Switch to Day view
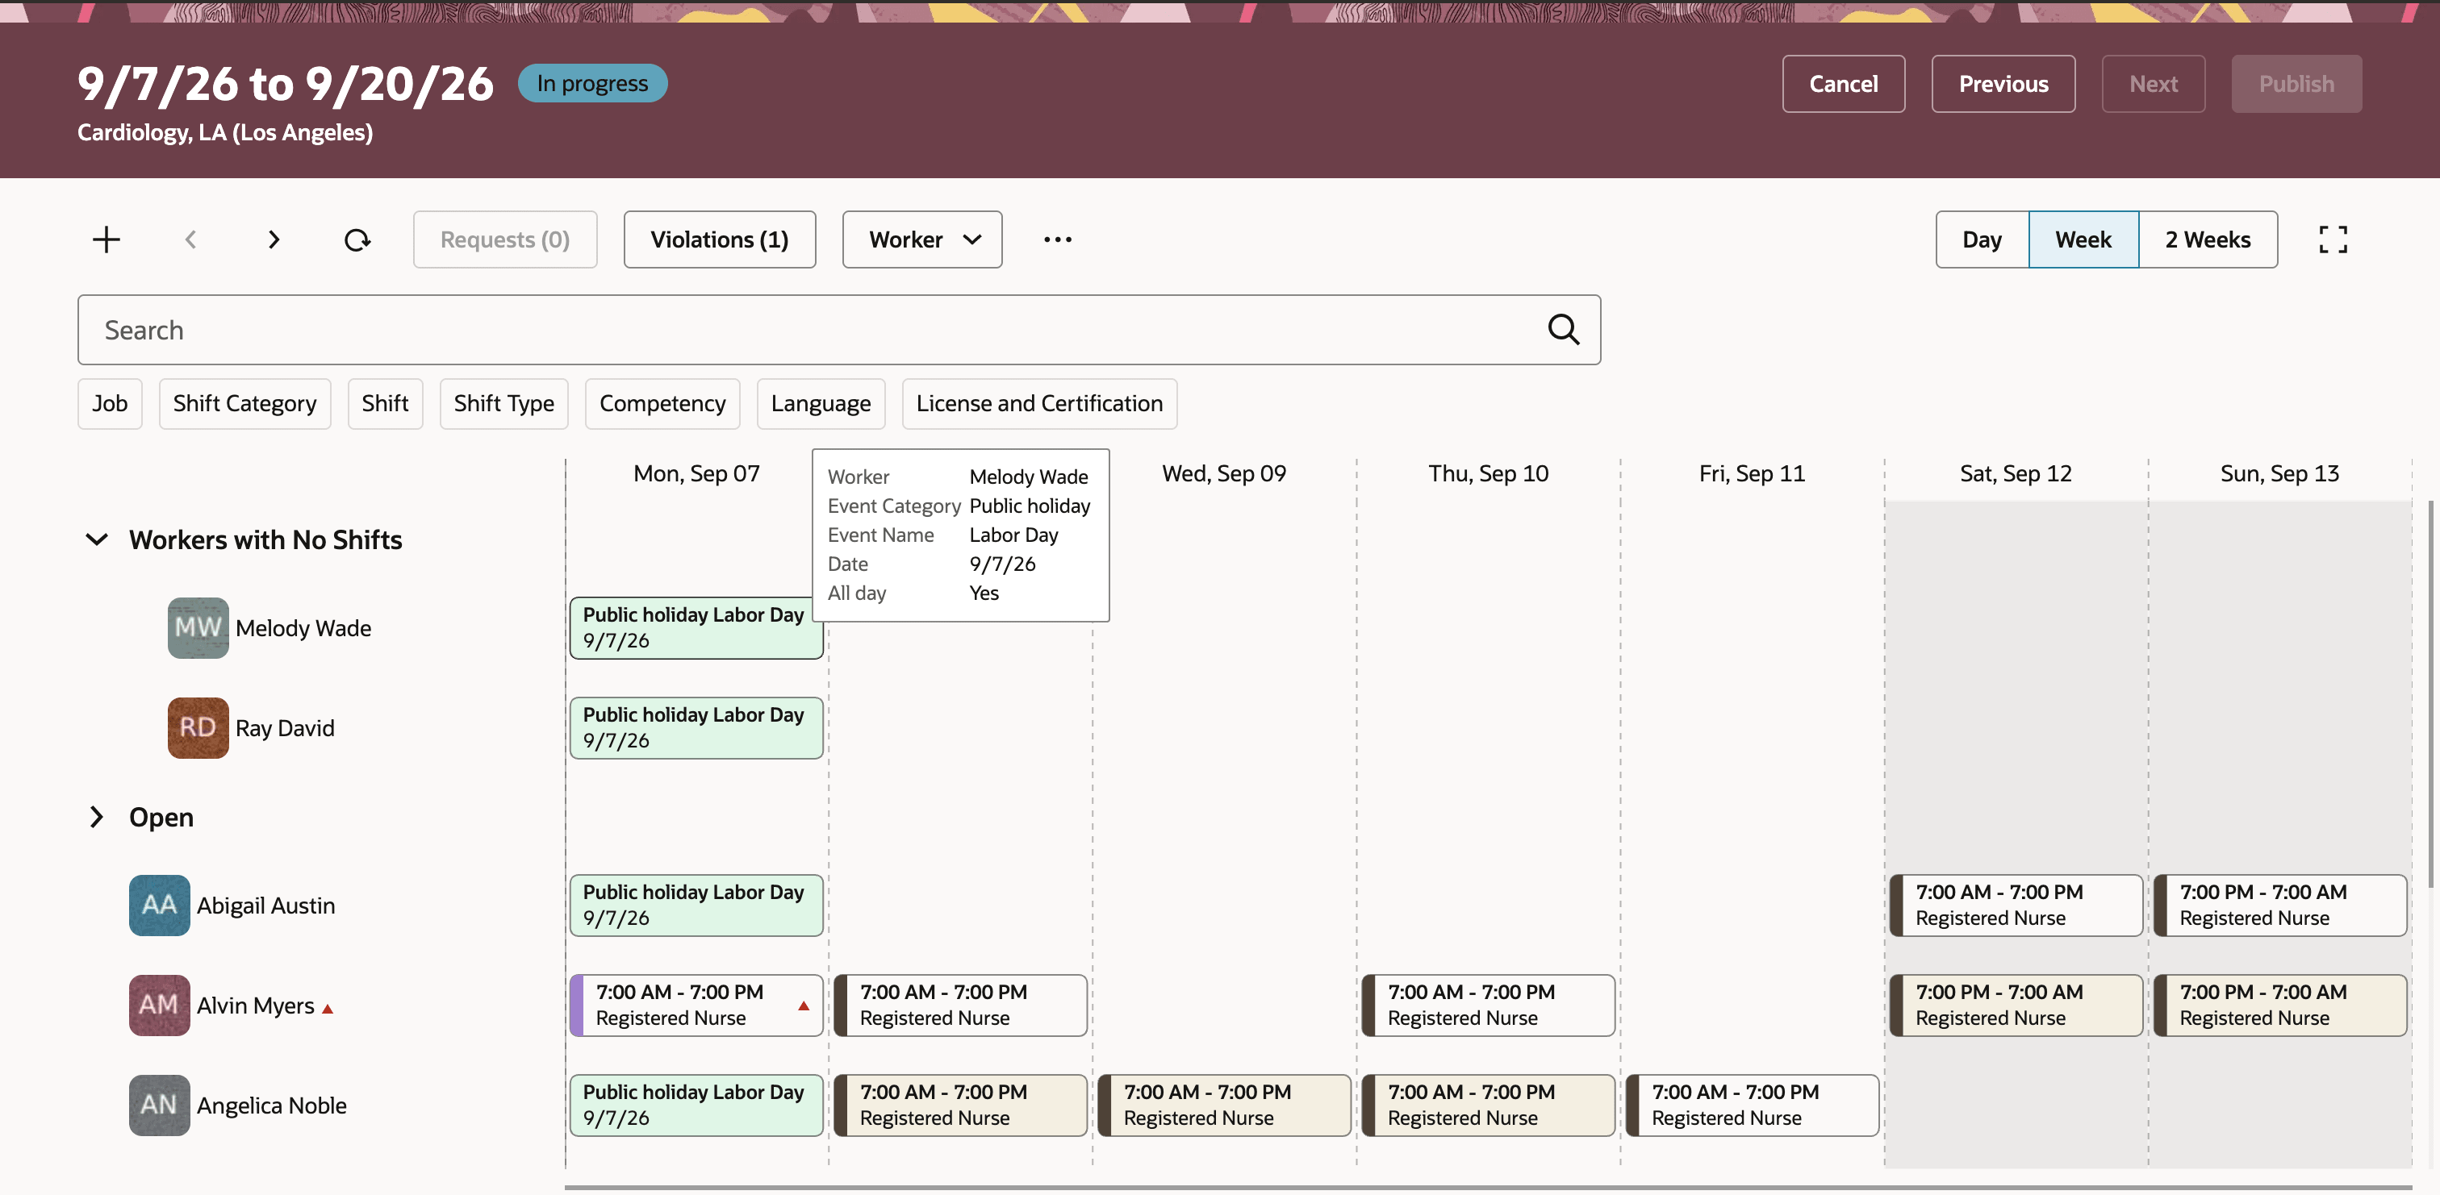The width and height of the screenshot is (2440, 1195). click(x=1982, y=239)
